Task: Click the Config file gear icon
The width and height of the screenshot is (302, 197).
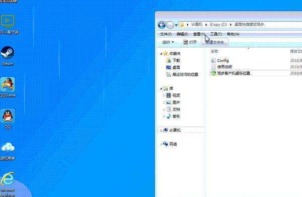Action: (x=213, y=60)
